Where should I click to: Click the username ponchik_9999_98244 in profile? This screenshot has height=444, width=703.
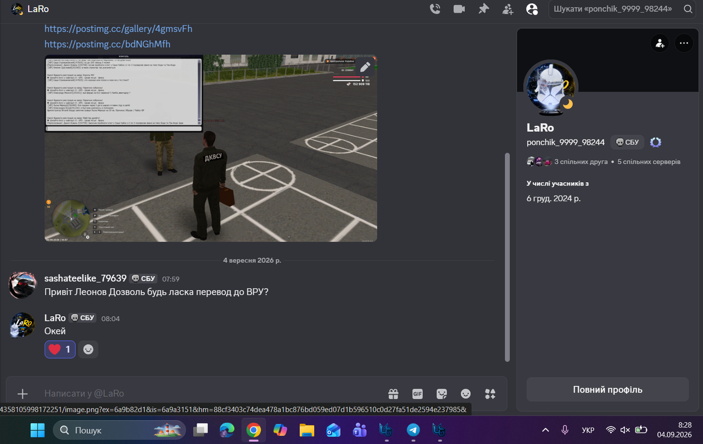566,142
